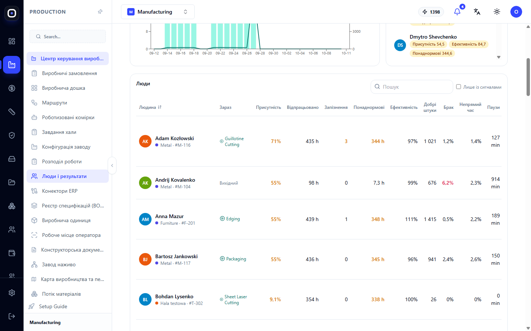This screenshot has width=531, height=331.
Task: Switch language with the translate icon
Action: [477, 12]
